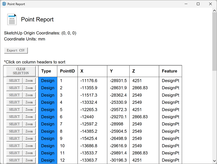
Task: Click SELECT in row of point 5
Action: [14, 110]
